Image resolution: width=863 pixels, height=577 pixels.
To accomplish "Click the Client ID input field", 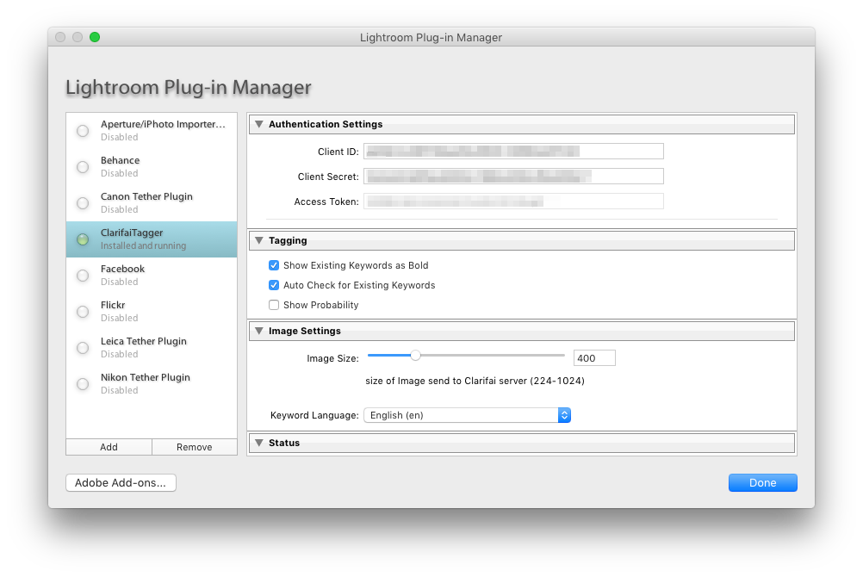I will [x=513, y=152].
